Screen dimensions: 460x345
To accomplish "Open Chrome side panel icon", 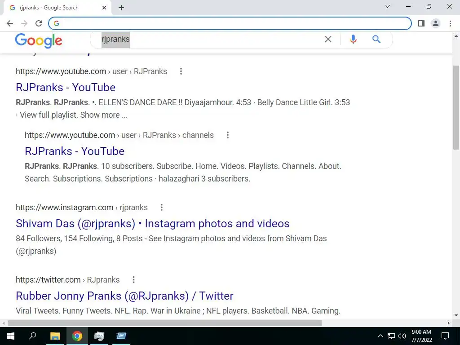I will pyautogui.click(x=421, y=23).
